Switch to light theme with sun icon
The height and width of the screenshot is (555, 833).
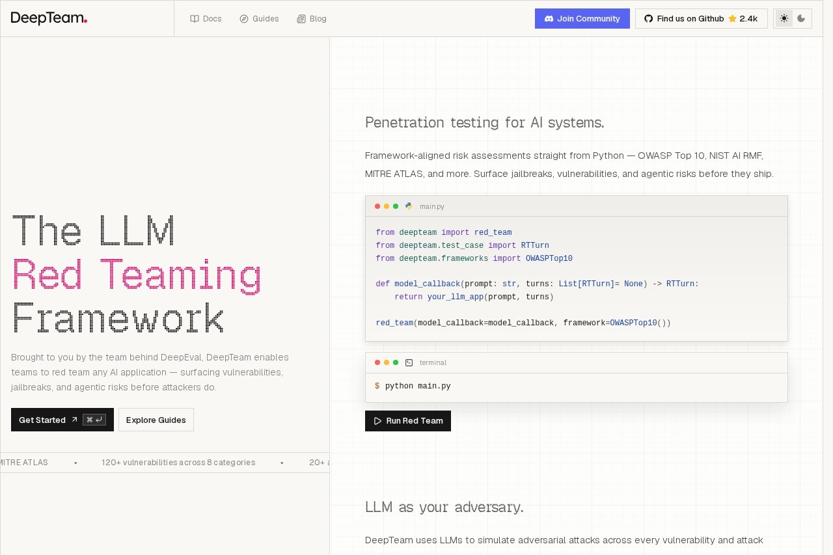click(x=784, y=18)
